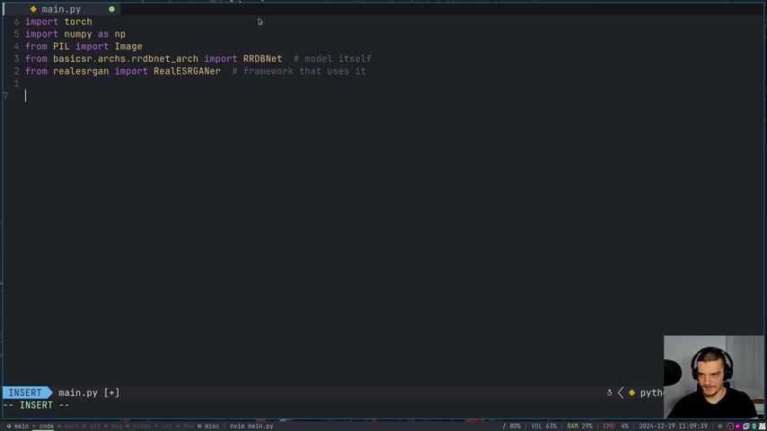767x431 pixels.
Task: Click the red circular tray icon
Action: (730, 427)
